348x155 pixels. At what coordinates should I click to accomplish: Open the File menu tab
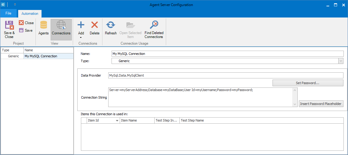8,13
